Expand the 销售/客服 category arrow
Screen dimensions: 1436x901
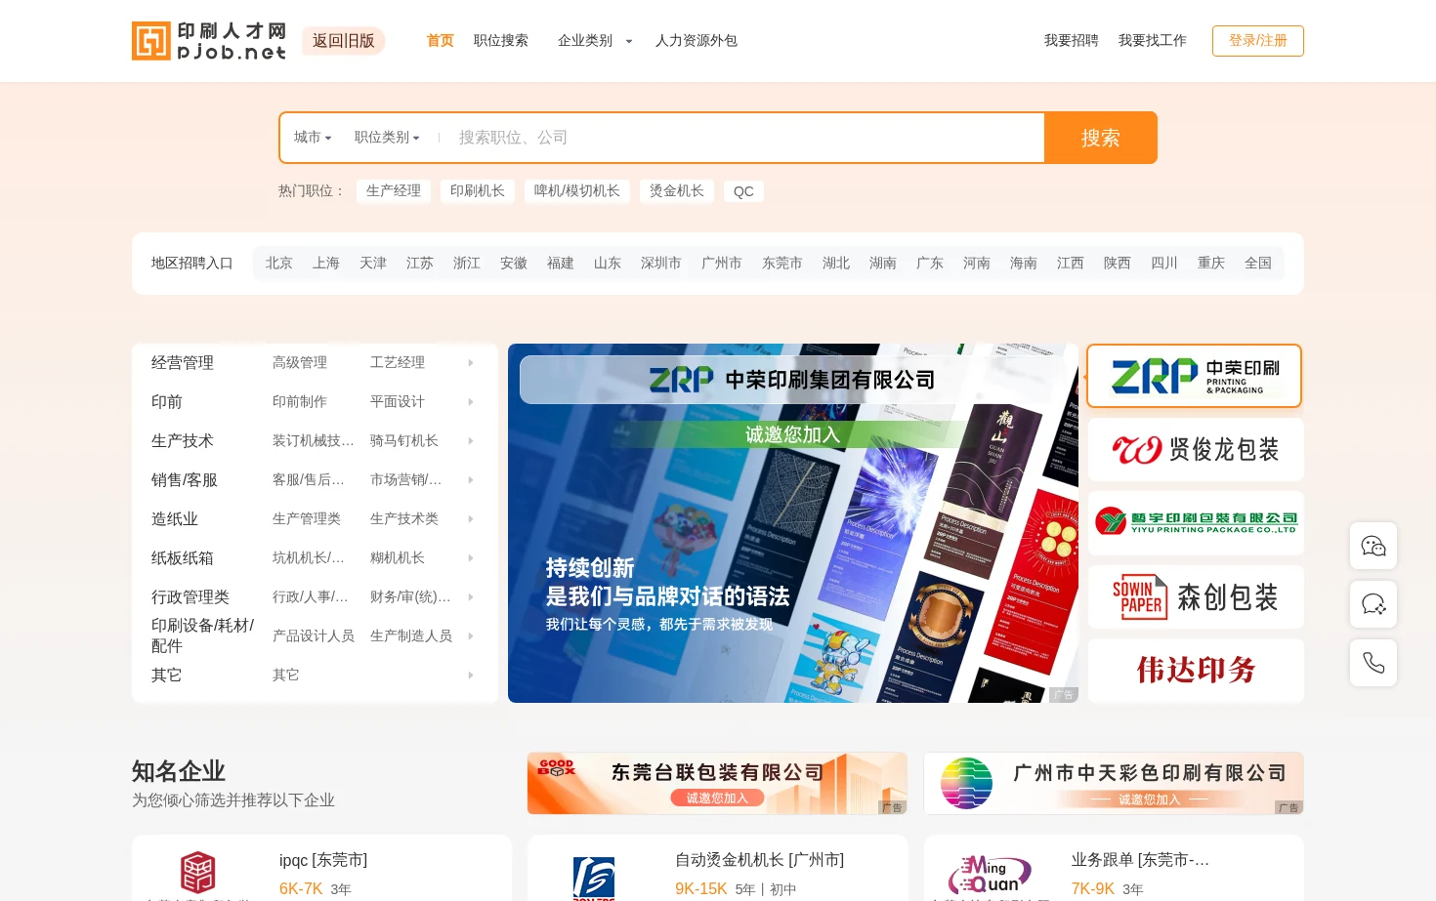pos(471,480)
